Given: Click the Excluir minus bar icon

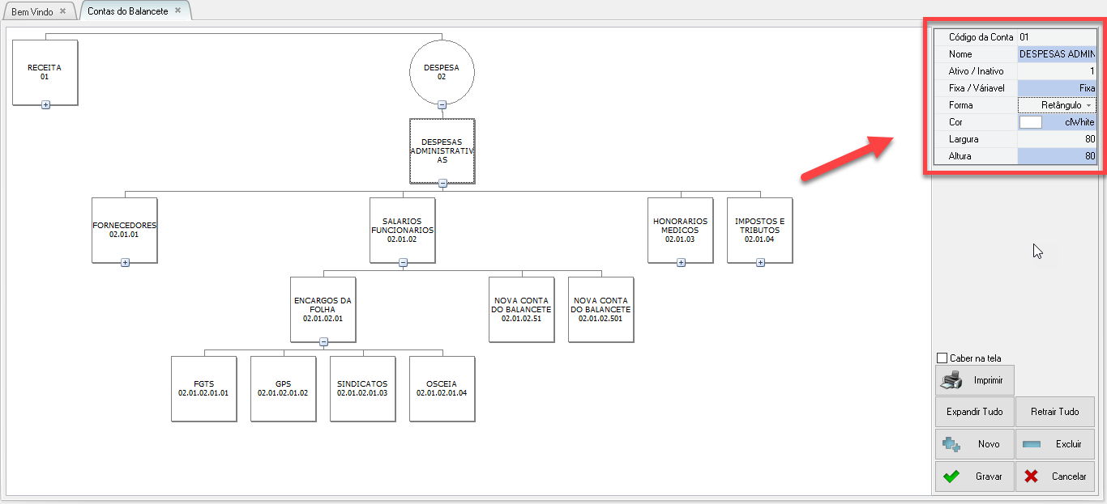Looking at the screenshot, I should point(1031,444).
